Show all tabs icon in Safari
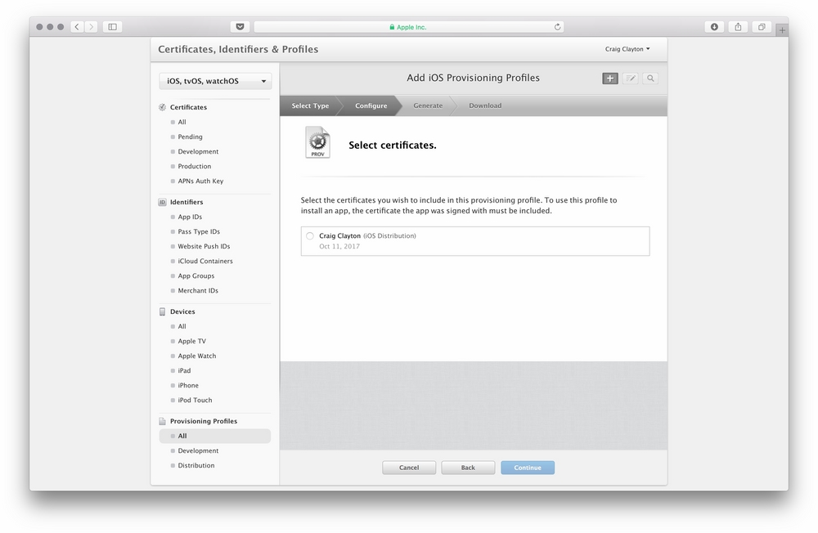This screenshot has width=818, height=533. [x=762, y=27]
